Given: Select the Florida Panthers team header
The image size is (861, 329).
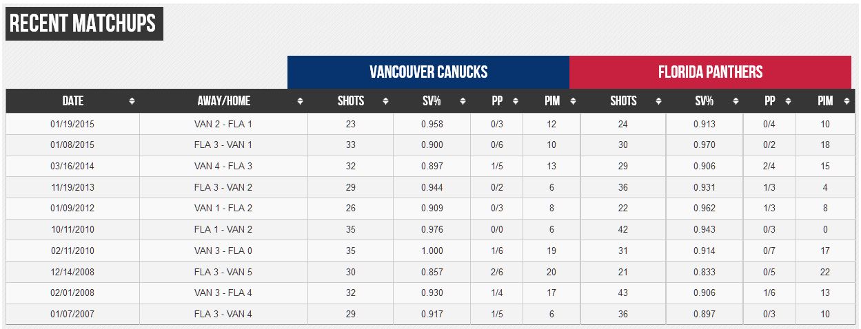Looking at the screenshot, I should (710, 72).
